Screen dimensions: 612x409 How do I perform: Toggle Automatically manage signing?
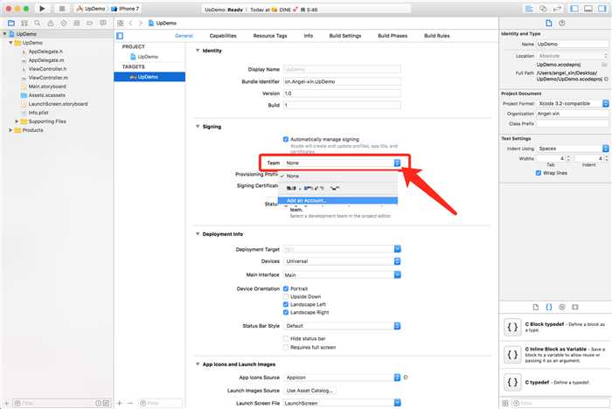click(x=286, y=139)
